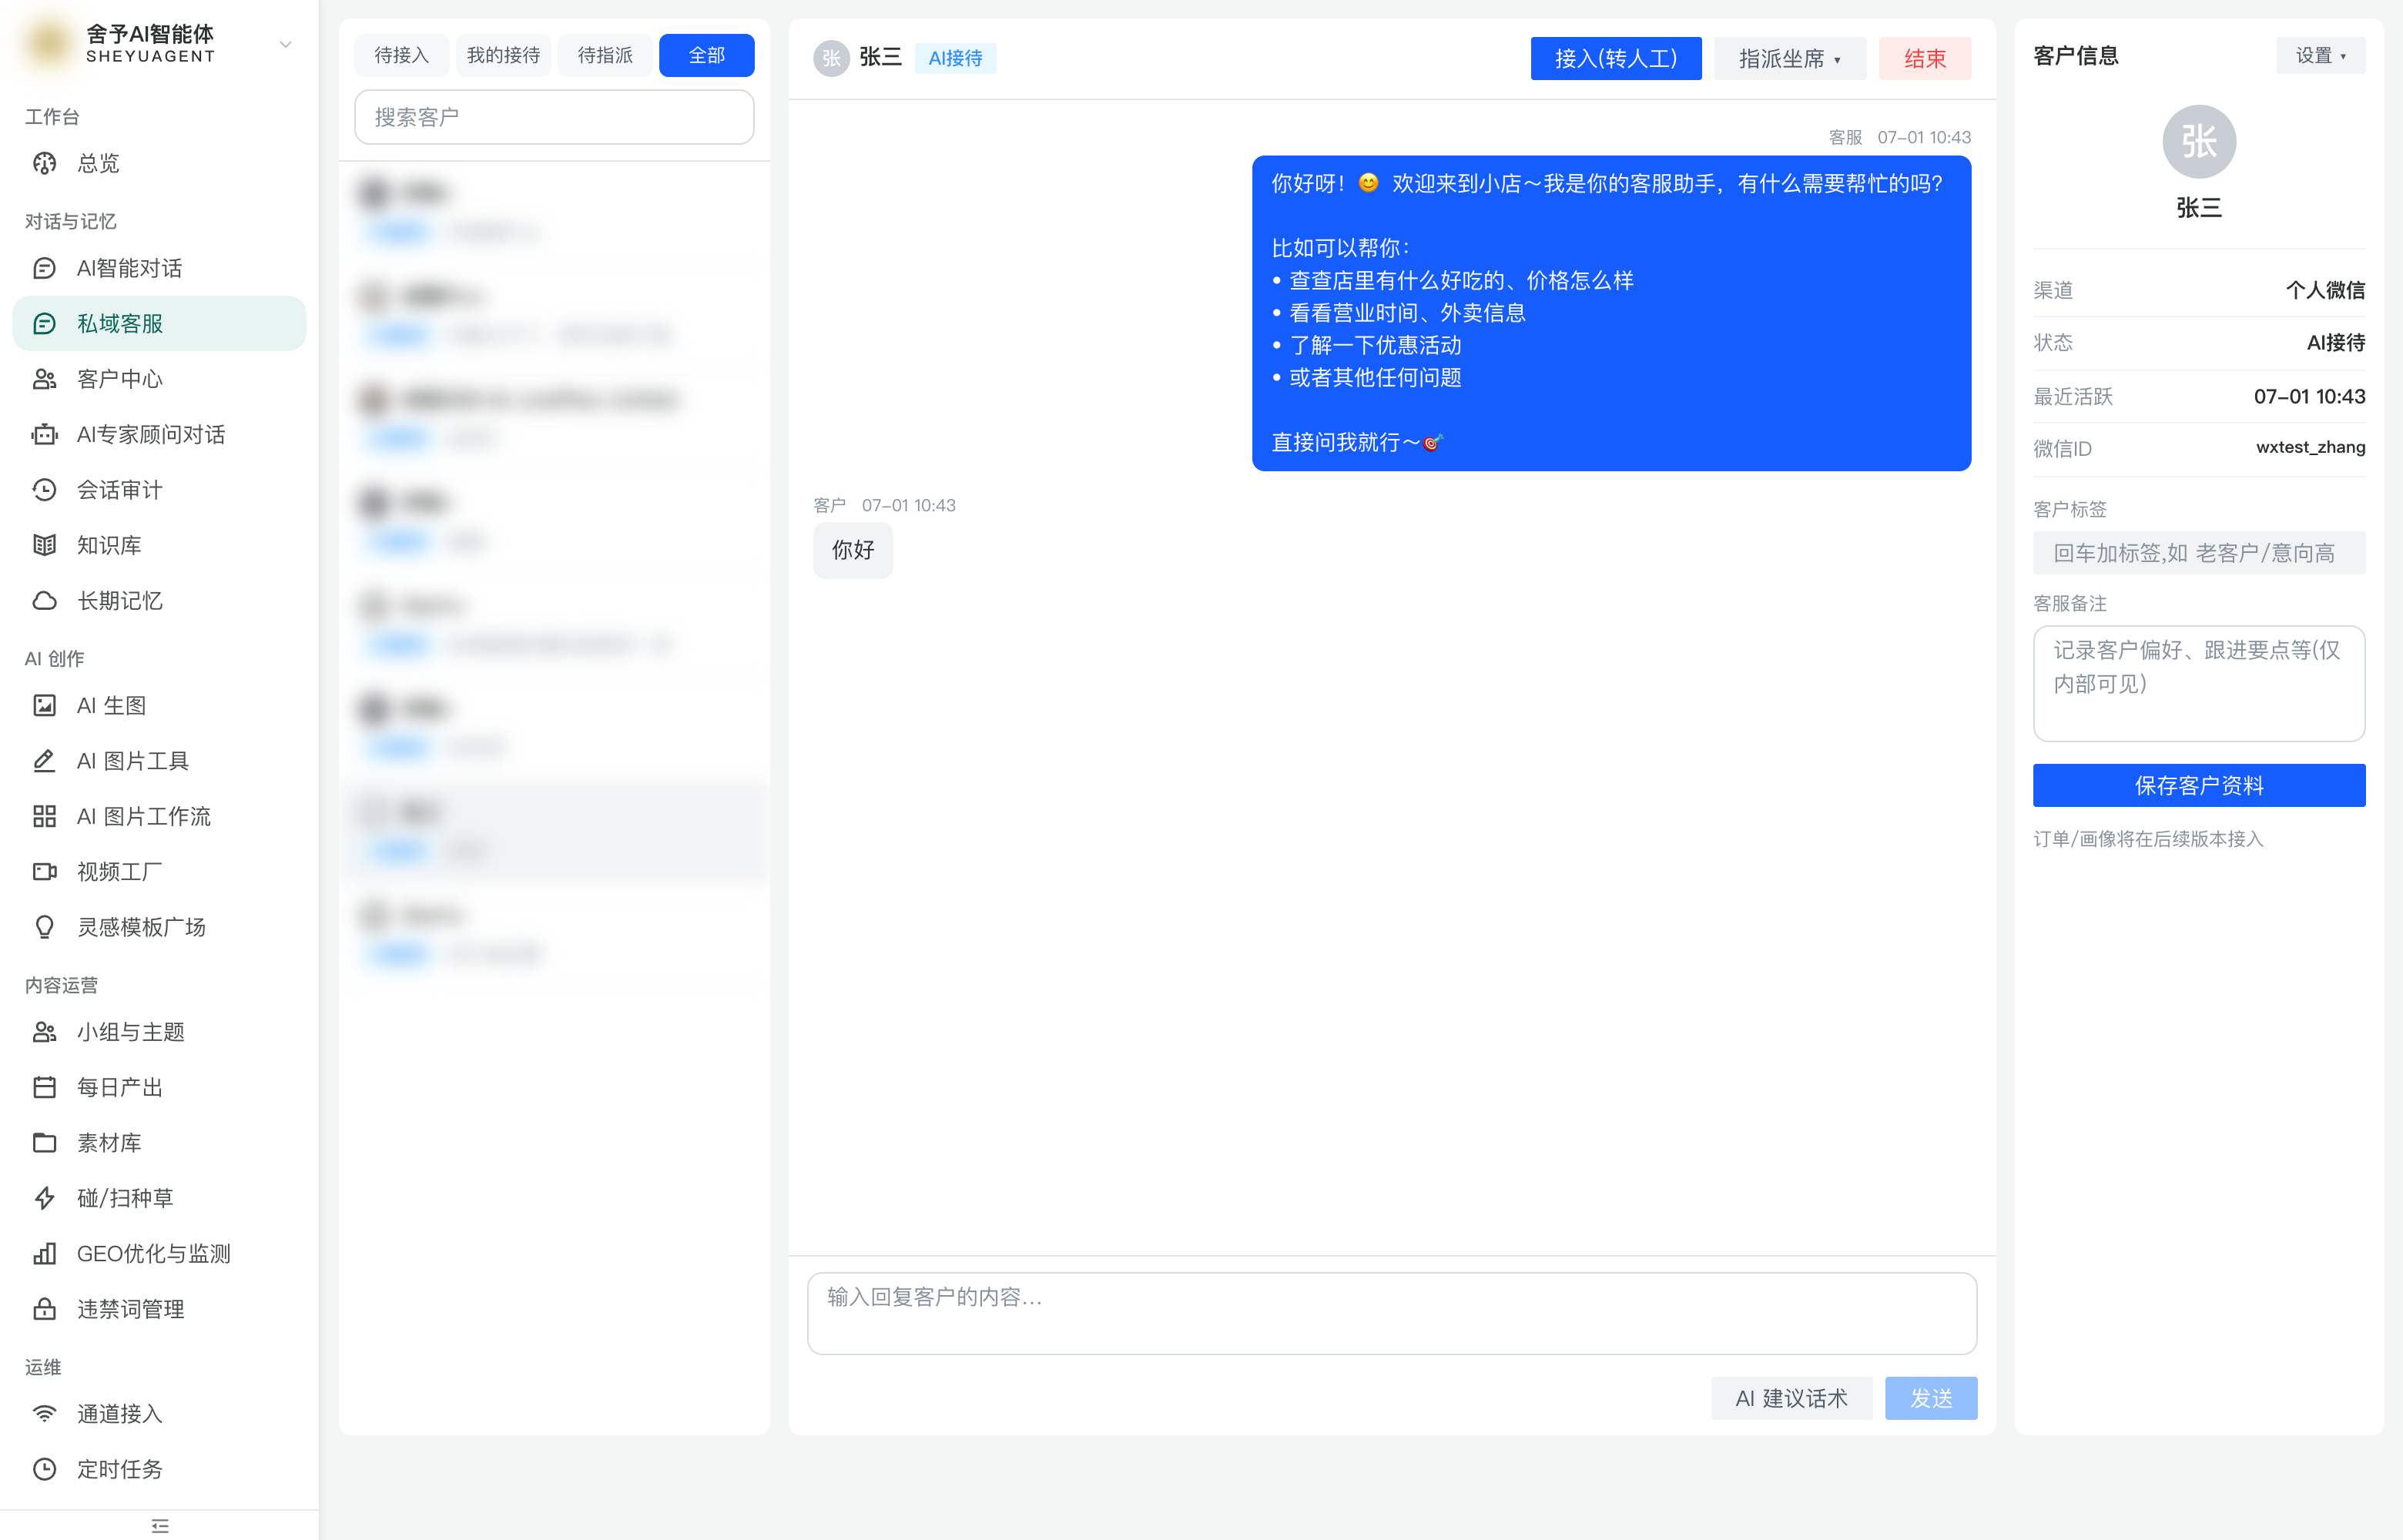Focus the 客服备注 notes textarea

pos(2199,684)
